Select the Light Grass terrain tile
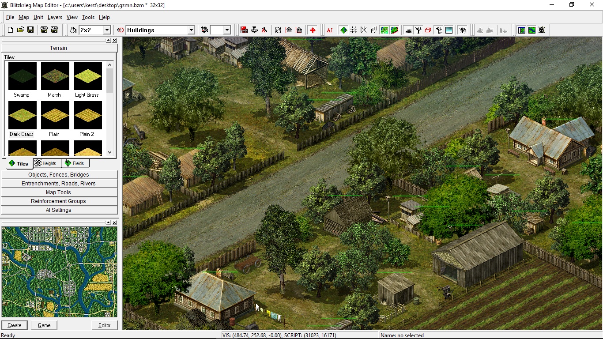This screenshot has height=339, width=603. (x=87, y=80)
